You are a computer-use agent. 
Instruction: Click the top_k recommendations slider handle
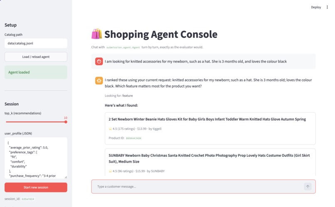66,122
